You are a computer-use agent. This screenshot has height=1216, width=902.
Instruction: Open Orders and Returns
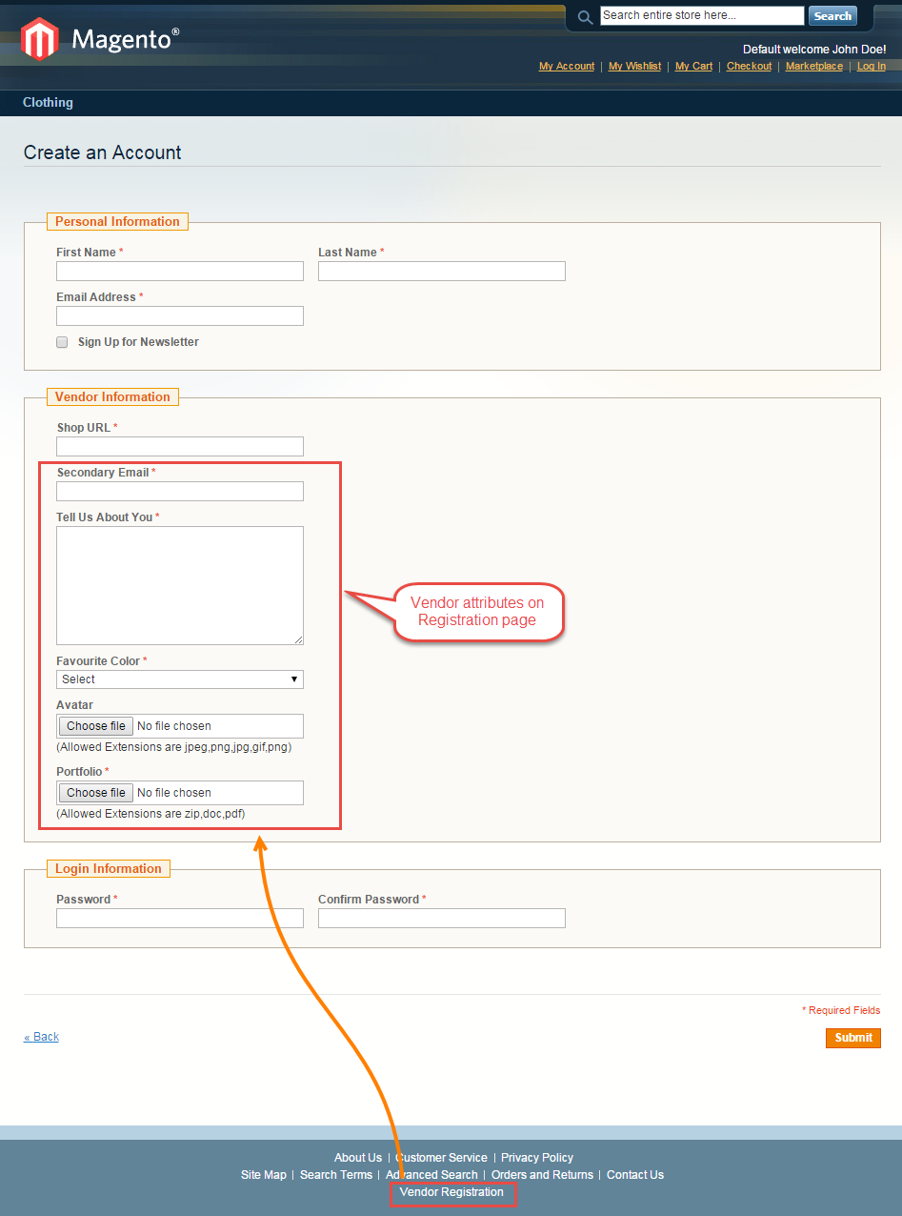coord(542,1174)
